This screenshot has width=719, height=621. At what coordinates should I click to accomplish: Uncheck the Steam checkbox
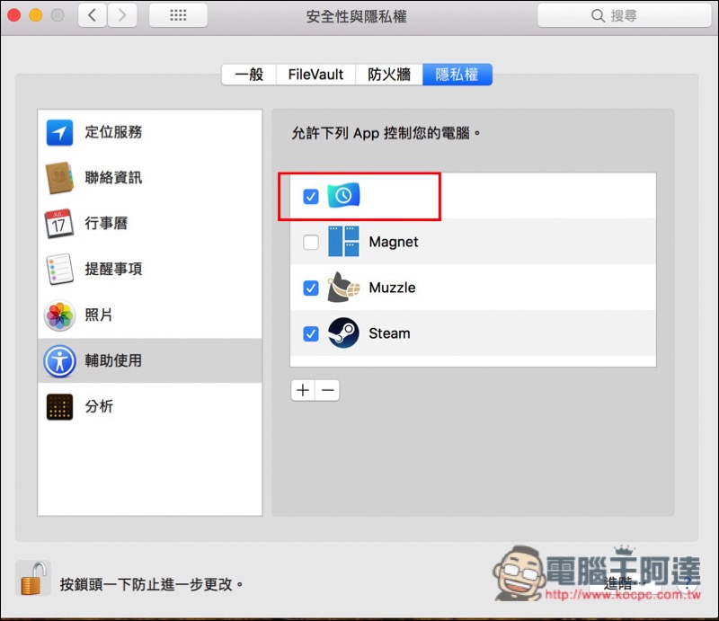[311, 333]
